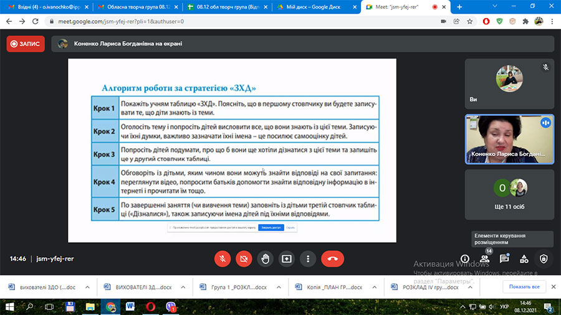
Task: Show the participants list icon
Action: pyautogui.click(x=484, y=259)
